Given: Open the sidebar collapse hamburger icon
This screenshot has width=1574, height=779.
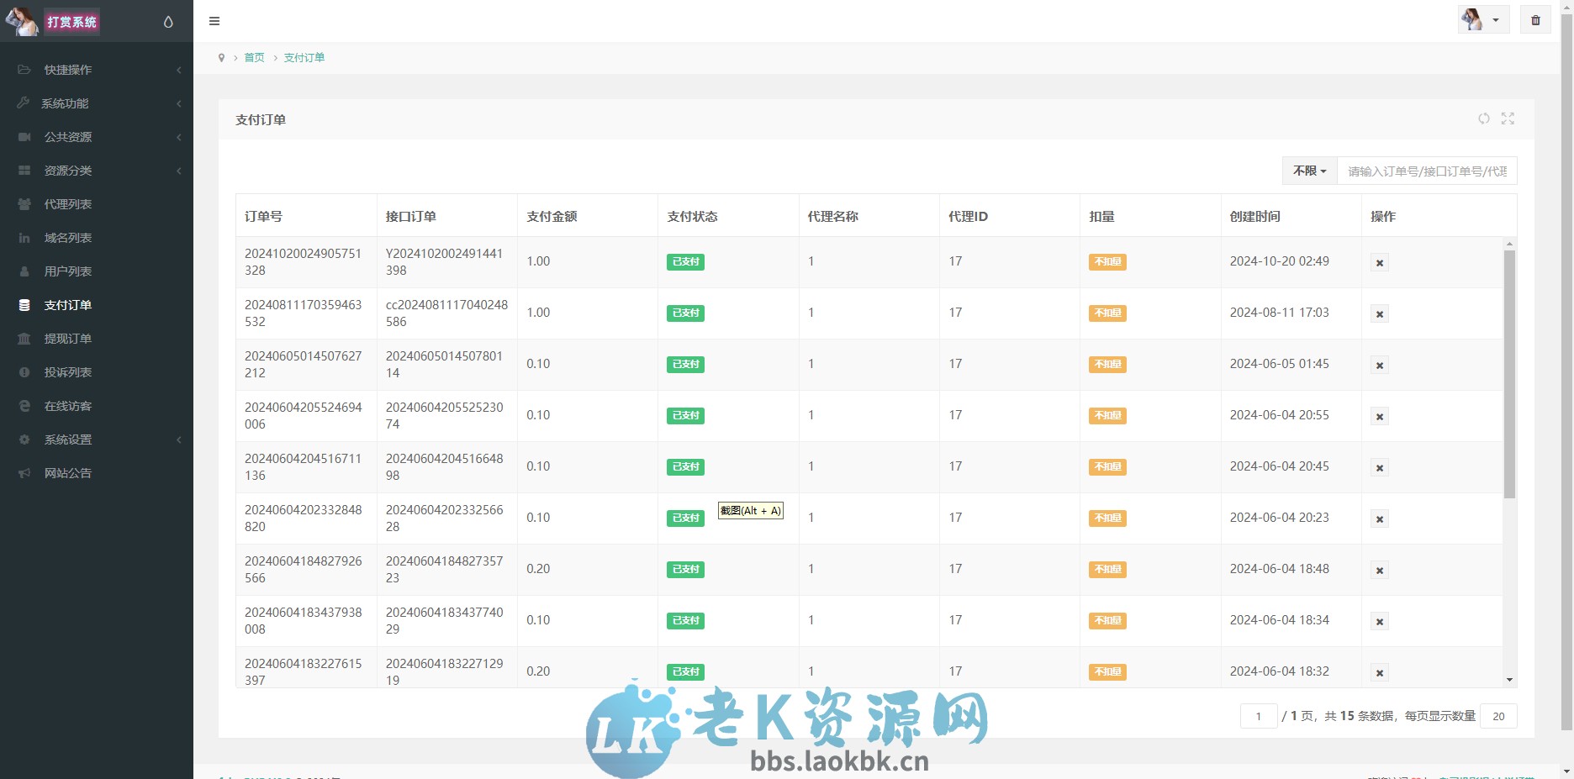Looking at the screenshot, I should pos(214,21).
